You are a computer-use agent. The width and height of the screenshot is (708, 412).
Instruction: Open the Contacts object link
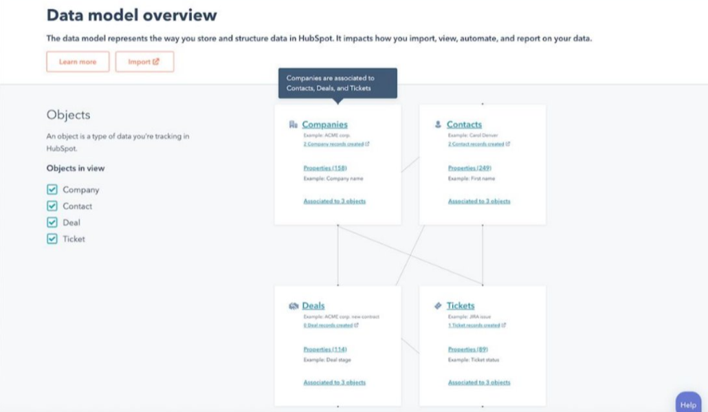point(464,124)
